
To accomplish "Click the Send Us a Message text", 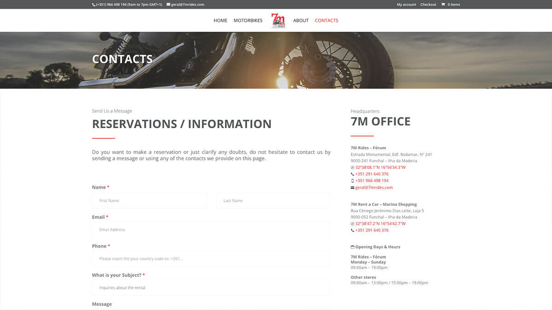I will click(x=112, y=111).
